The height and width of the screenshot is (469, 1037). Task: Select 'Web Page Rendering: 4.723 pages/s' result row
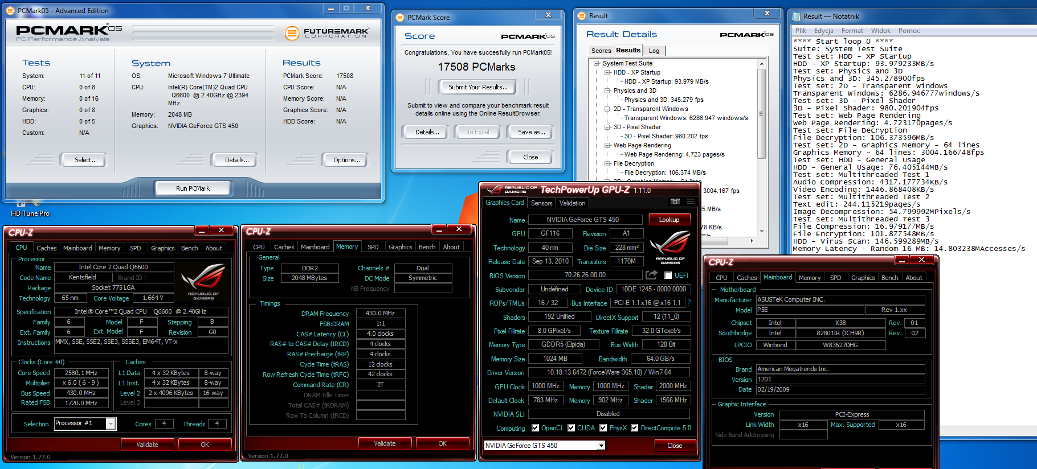click(674, 154)
